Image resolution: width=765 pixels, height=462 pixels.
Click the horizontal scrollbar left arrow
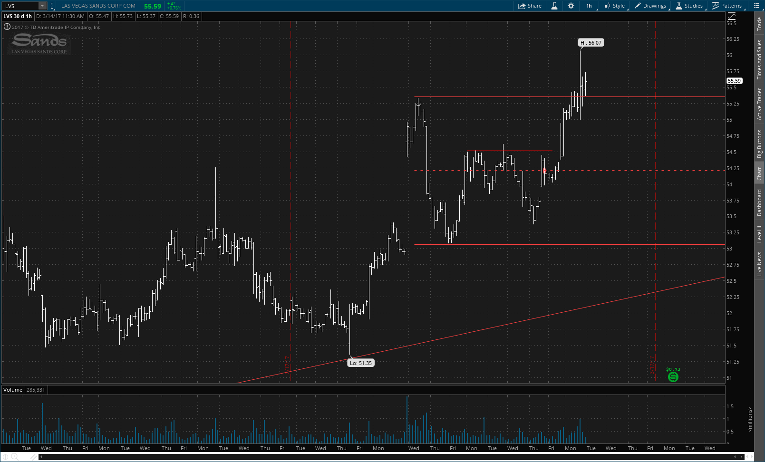41,457
